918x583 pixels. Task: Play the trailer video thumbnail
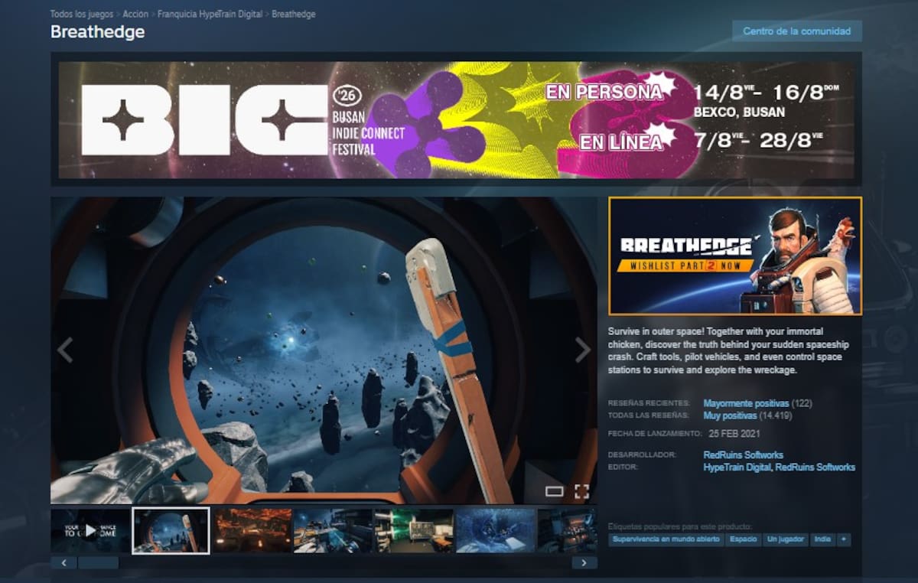(x=90, y=530)
